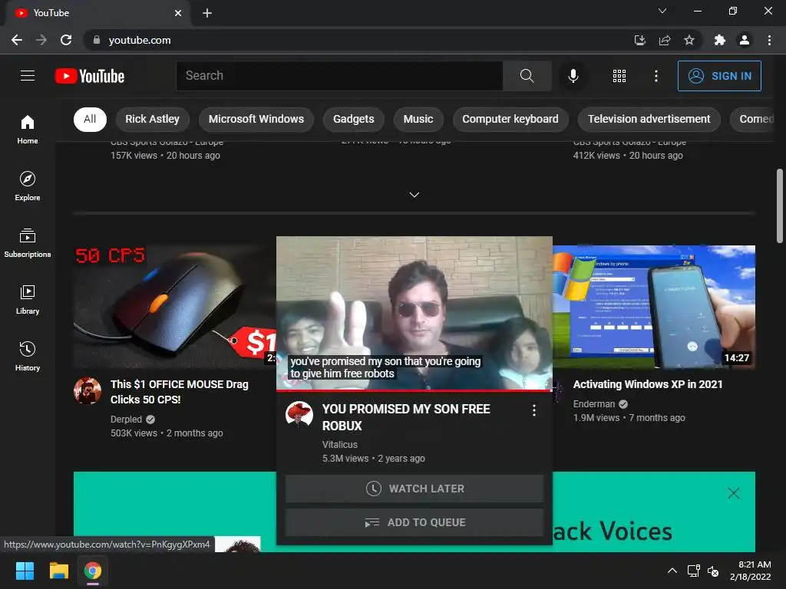Open Enderman channel link
Viewport: 786px width, 589px height.
594,403
